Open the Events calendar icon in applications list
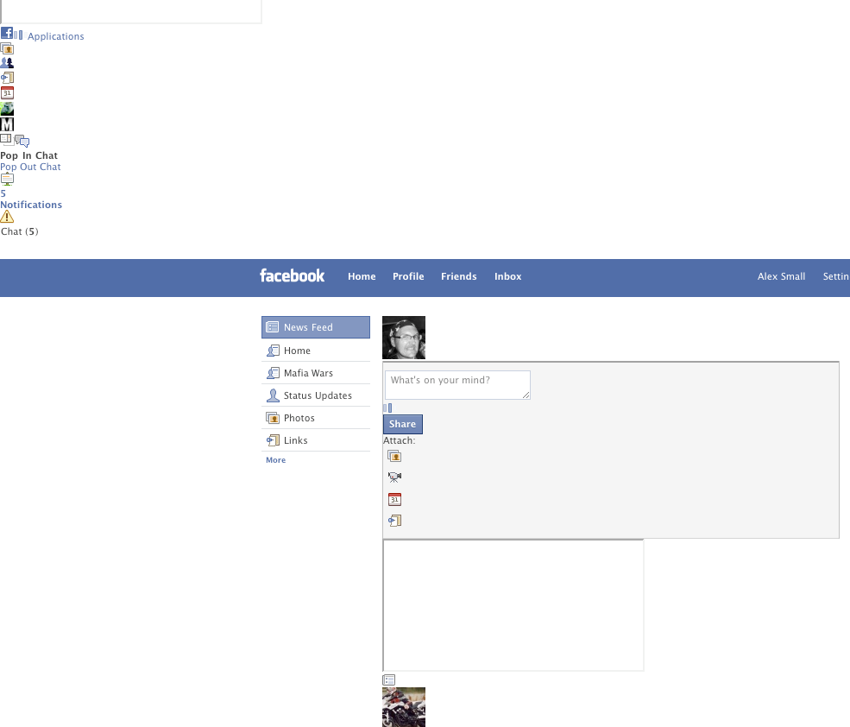850x727 pixels. click(x=7, y=92)
